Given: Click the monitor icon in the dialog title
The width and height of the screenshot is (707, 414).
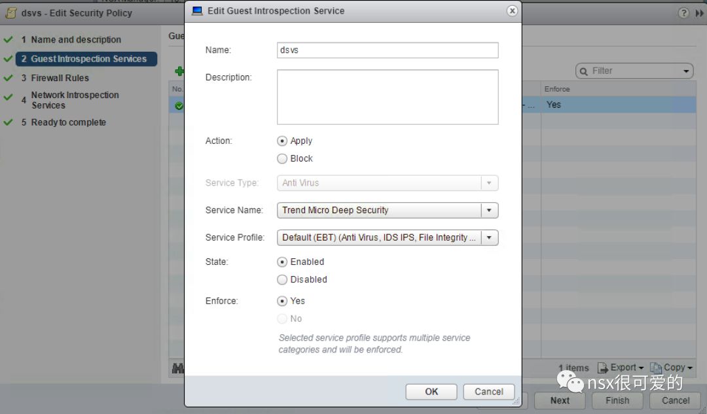Looking at the screenshot, I should [197, 11].
